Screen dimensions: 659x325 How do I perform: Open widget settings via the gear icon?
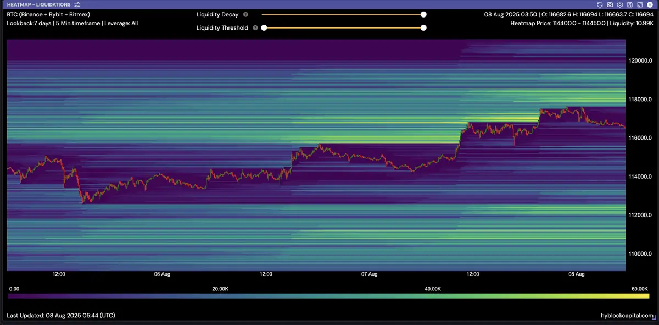619,4
